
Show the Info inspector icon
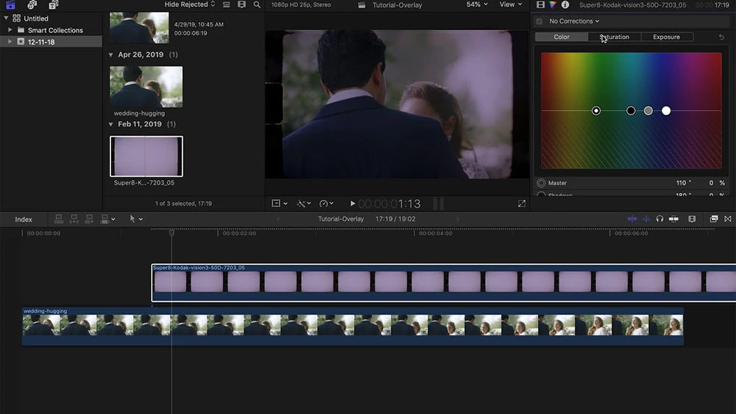click(565, 4)
